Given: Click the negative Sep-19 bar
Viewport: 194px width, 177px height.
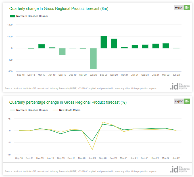Looking at the screenshot, I should [62, 51].
